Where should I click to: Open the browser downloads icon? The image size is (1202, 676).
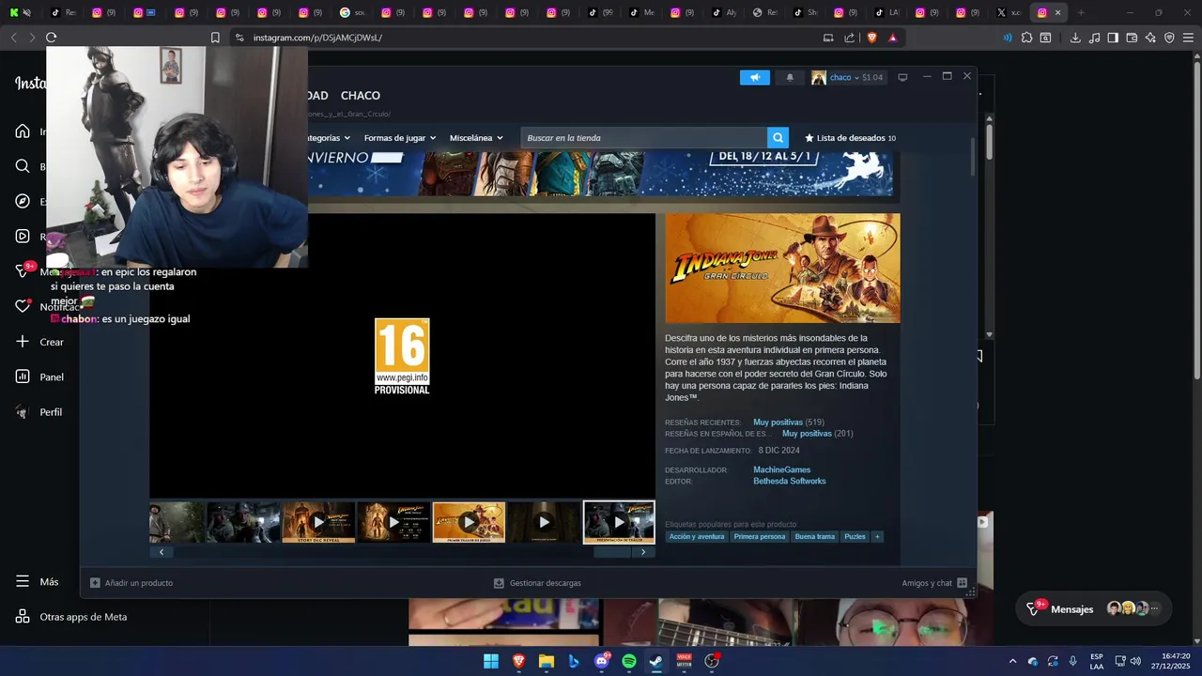[x=1075, y=38]
